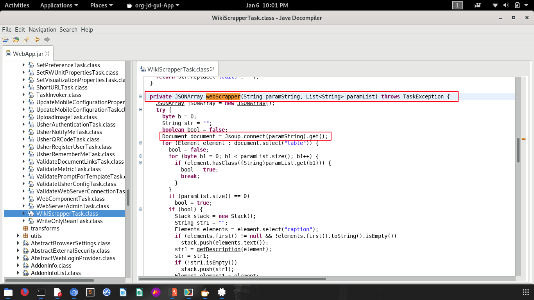The image size is (534, 300).
Task: Open the system menu dropdown arrow
Action: pos(527,5)
